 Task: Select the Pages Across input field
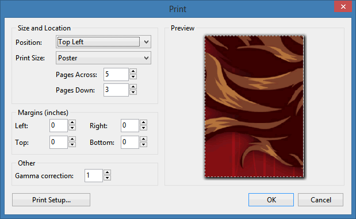coord(116,74)
